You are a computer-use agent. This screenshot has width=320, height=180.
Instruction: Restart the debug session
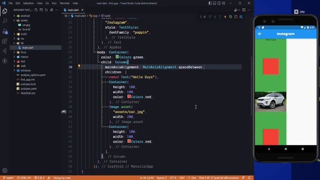coord(230,17)
